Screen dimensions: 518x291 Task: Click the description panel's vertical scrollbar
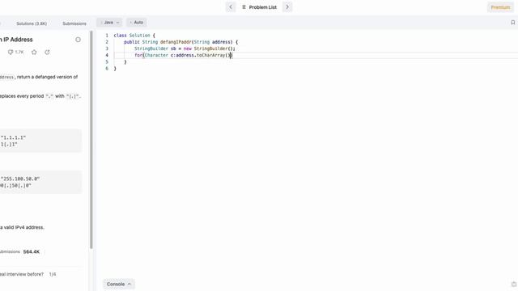[91, 140]
